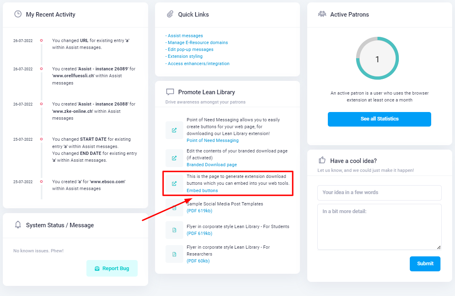
Task: Open See all Statistics
Action: pos(379,119)
